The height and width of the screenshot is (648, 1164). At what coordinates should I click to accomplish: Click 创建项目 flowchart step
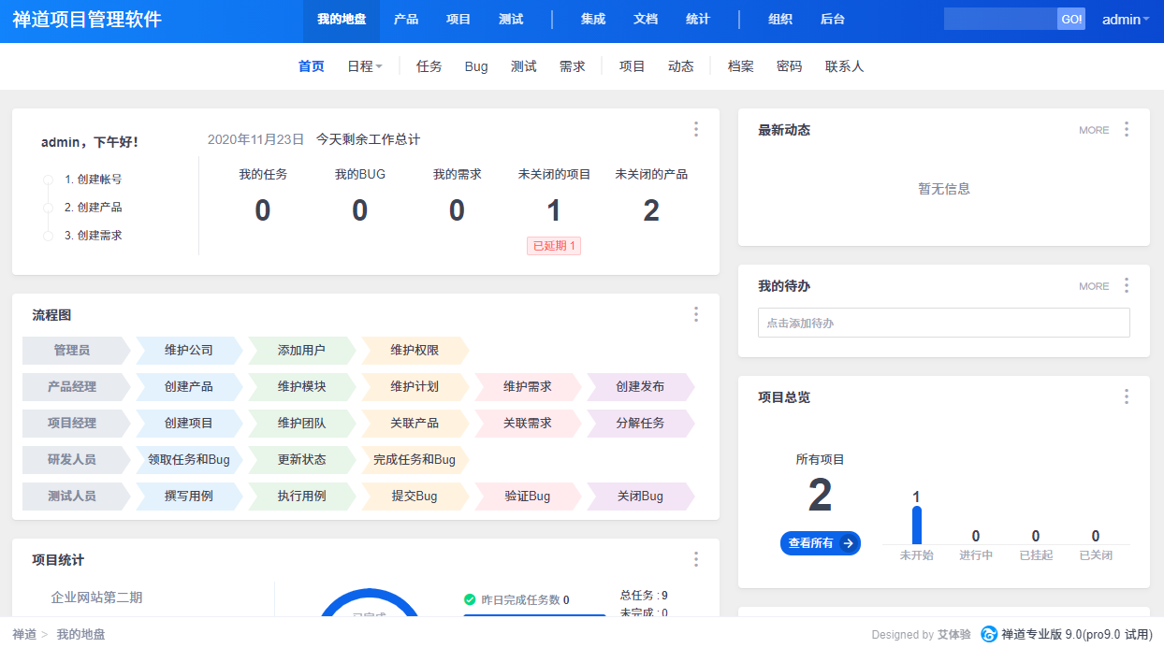click(189, 423)
